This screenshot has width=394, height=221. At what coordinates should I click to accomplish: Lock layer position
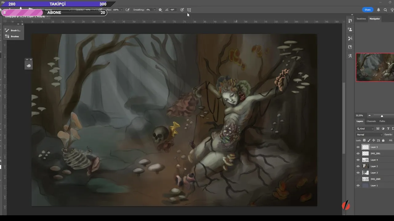[373, 140]
